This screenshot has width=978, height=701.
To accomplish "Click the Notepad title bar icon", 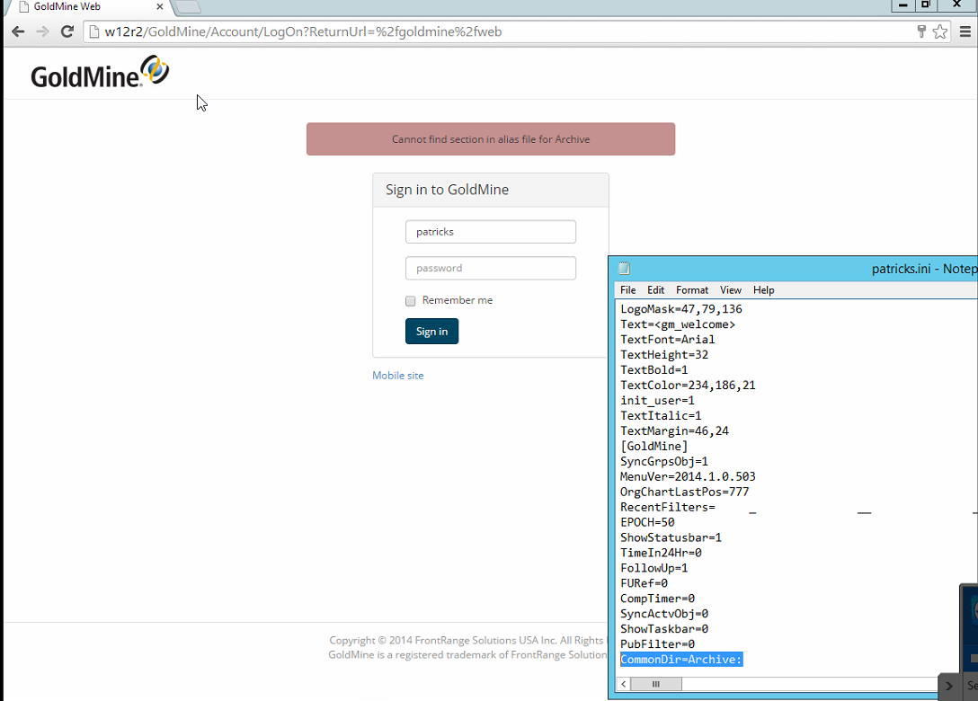I will point(625,269).
